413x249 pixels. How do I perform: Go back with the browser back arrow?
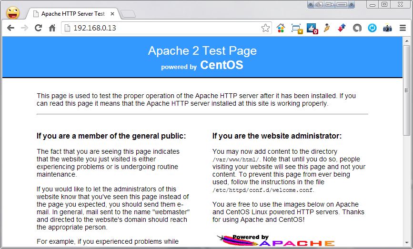10,28
